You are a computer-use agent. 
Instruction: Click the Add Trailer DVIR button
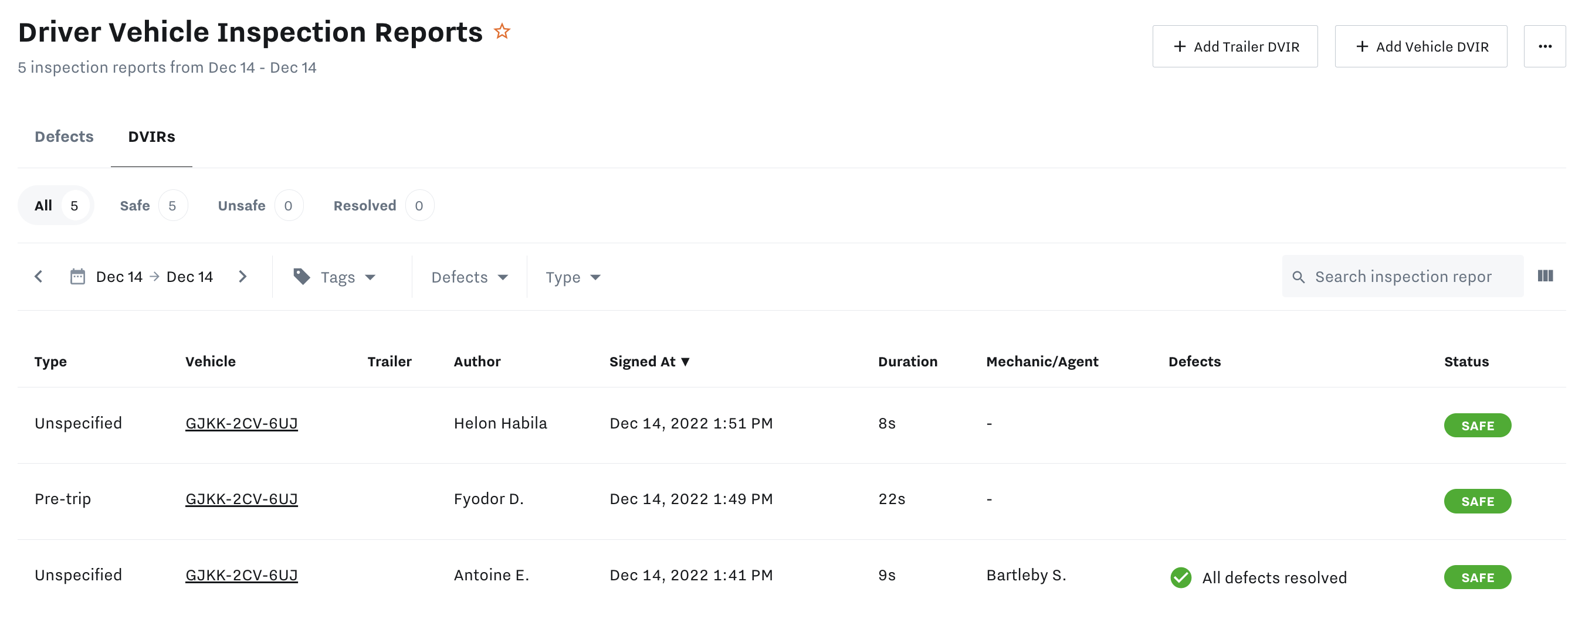(x=1235, y=47)
